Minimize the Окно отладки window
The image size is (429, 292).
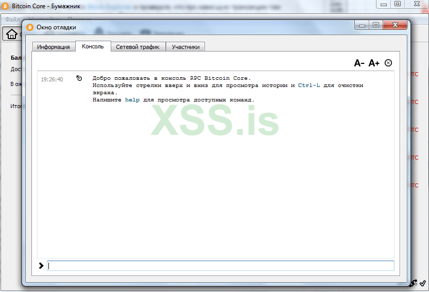(x=362, y=25)
